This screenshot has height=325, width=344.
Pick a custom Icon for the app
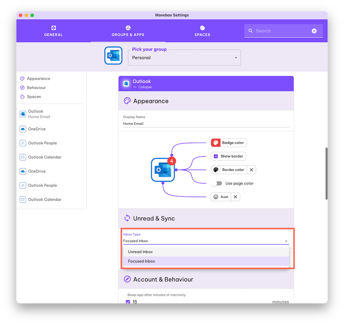point(221,197)
